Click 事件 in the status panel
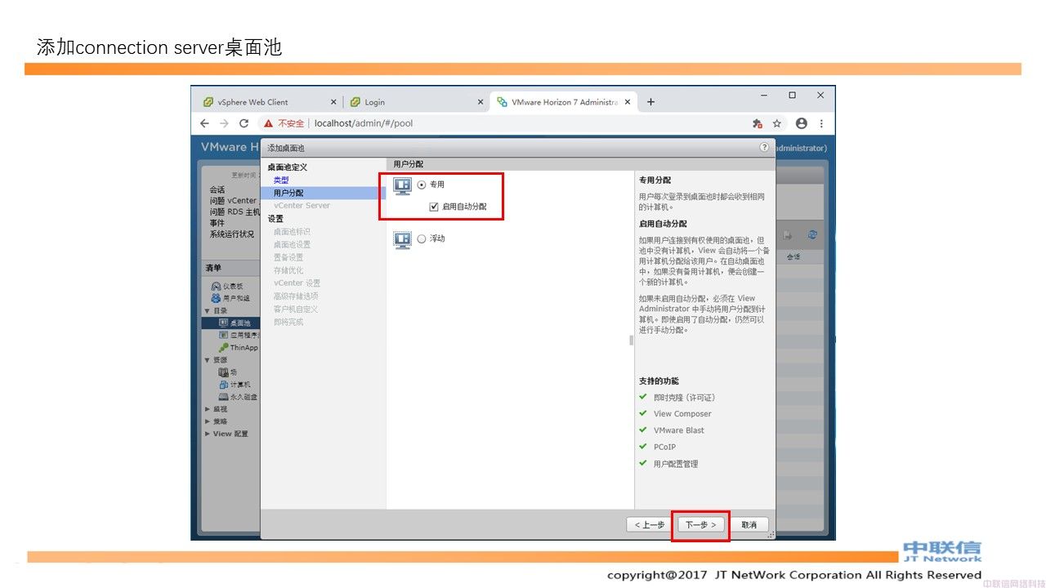1046x588 pixels. tap(217, 223)
